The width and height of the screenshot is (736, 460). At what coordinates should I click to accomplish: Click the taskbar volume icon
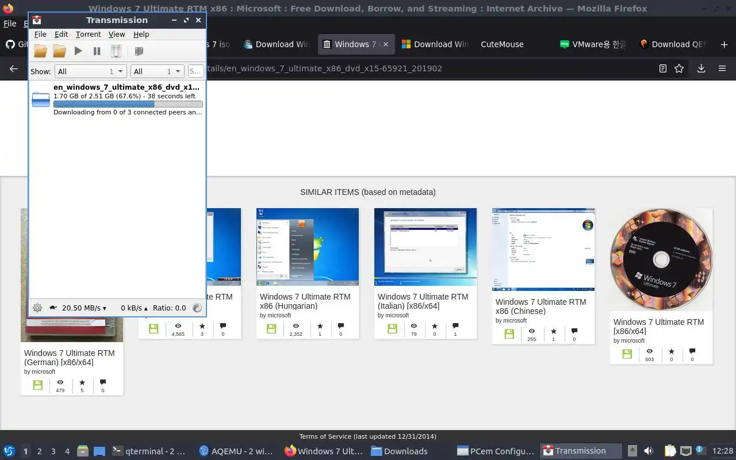coord(649,451)
